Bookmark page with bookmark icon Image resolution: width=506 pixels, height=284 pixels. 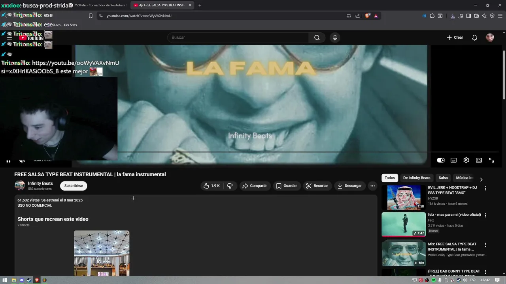click(91, 16)
